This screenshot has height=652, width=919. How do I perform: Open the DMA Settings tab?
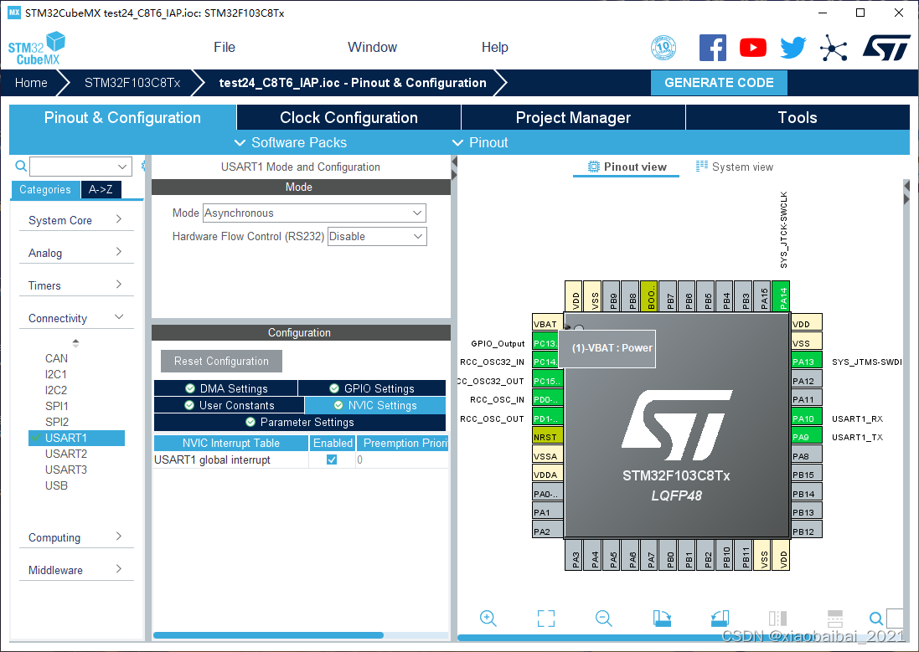click(225, 388)
